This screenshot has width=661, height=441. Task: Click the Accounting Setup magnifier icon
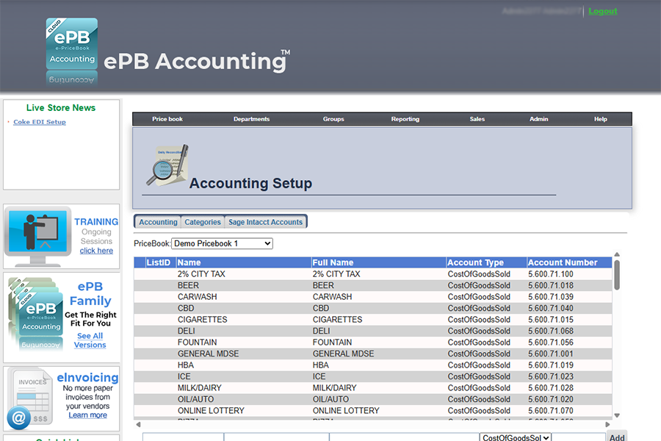(x=167, y=165)
